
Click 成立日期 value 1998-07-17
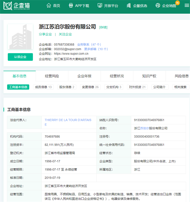click(52, 161)
